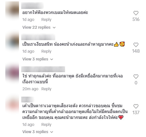Reply to the comment with thumbs-up emoji
Screen dimensions: 146x137
coord(46,51)
